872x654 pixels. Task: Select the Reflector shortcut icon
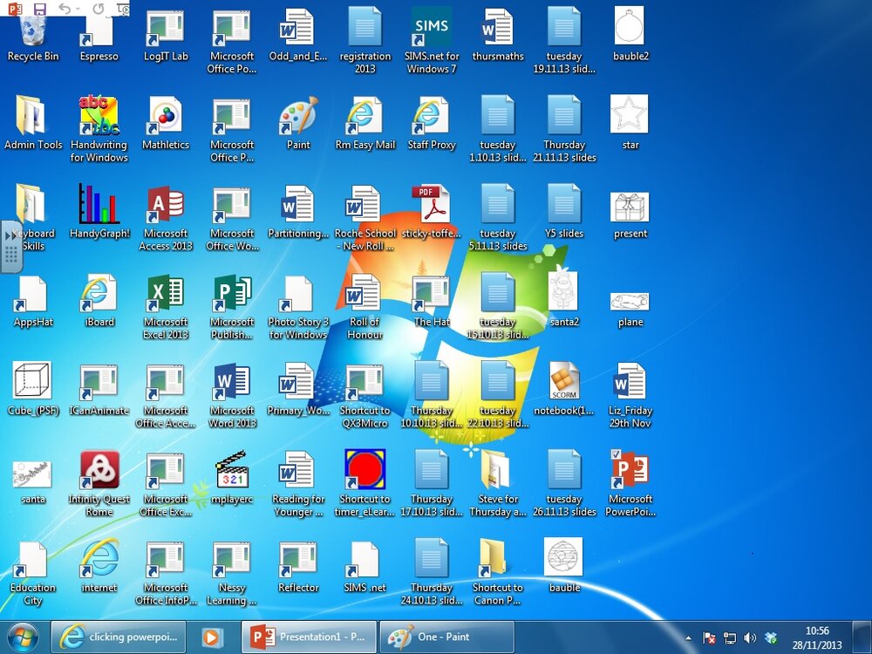point(298,560)
